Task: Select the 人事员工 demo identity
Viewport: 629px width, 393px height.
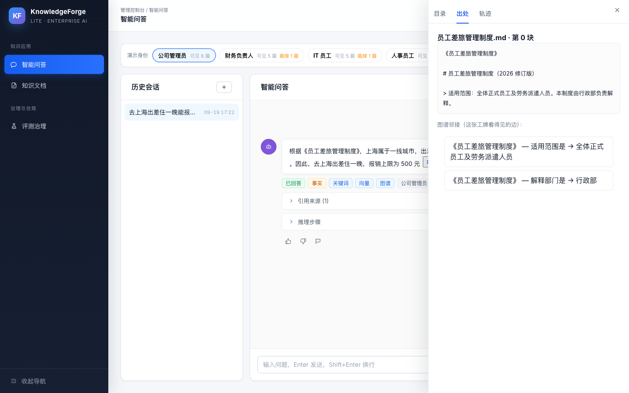Action: (x=407, y=55)
